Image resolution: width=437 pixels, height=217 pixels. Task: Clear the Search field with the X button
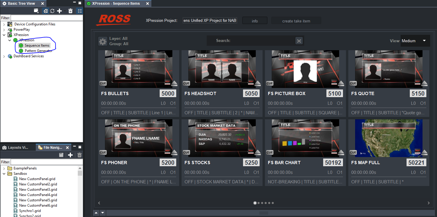[x=299, y=41]
